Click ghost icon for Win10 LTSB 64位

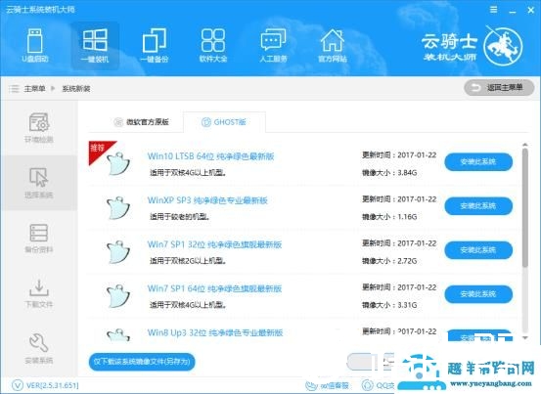[x=118, y=163]
